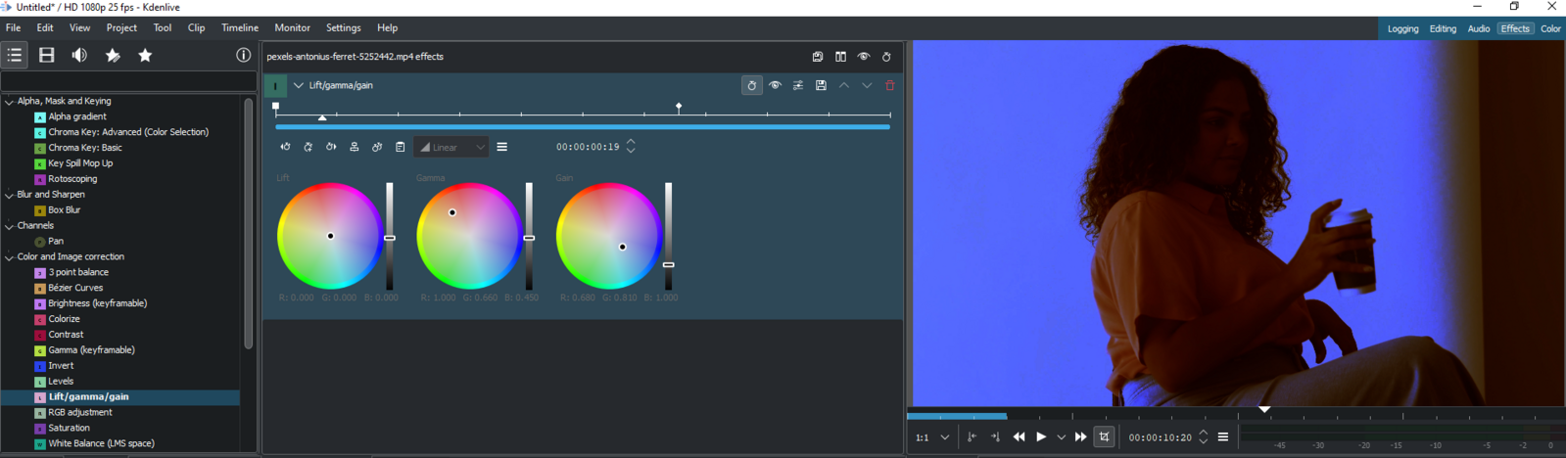The width and height of the screenshot is (1566, 458).
Task: Click the save effect floppy disk icon
Action: (821, 86)
